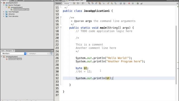Select Test Packages folder
179x101 pixels.
[14, 12]
